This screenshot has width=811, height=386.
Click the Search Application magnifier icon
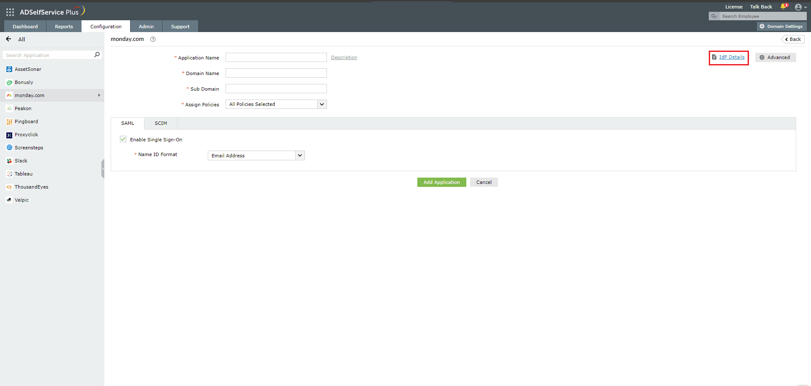pos(97,55)
